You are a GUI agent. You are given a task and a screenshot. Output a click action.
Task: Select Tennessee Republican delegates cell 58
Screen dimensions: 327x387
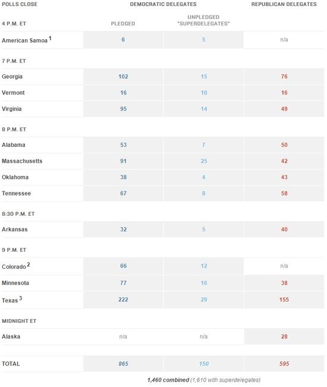[284, 194]
